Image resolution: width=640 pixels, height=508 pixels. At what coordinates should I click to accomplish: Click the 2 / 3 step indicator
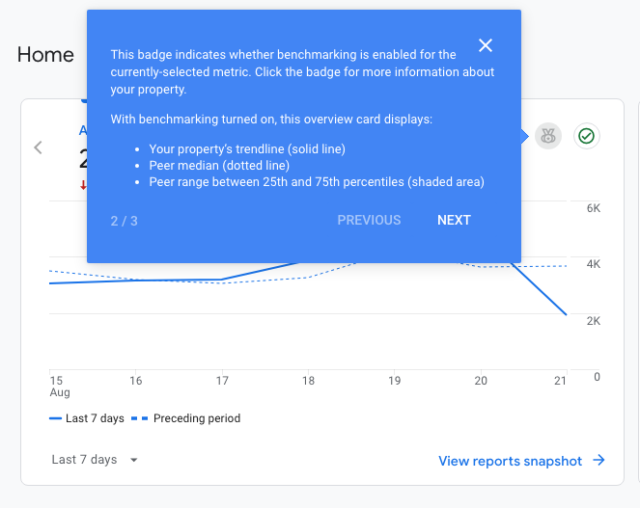(x=124, y=221)
